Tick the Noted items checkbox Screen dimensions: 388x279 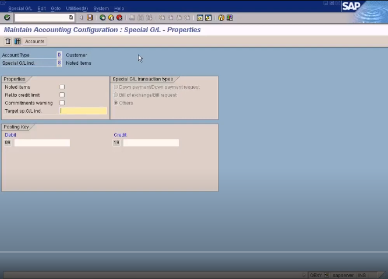[x=62, y=87]
